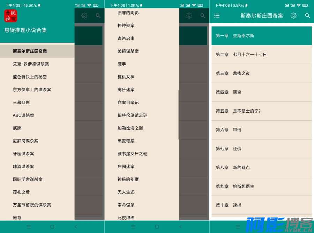Open chapter 第九章 鲍斯坦医生
The image size is (314, 233).
click(x=261, y=186)
